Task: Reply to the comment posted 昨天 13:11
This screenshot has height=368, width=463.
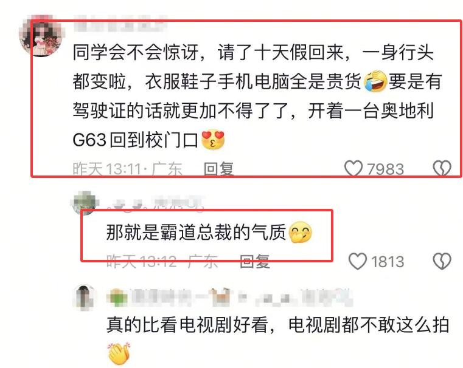Action: [219, 169]
